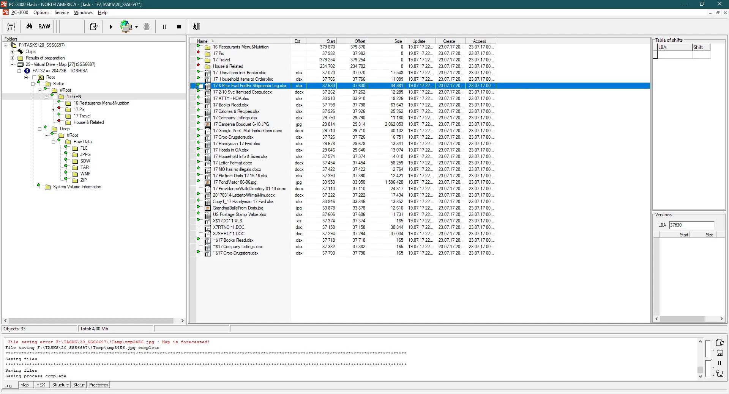Click the walking-man exit icon in toolbar
The height and width of the screenshot is (394, 729).
coord(196,27)
